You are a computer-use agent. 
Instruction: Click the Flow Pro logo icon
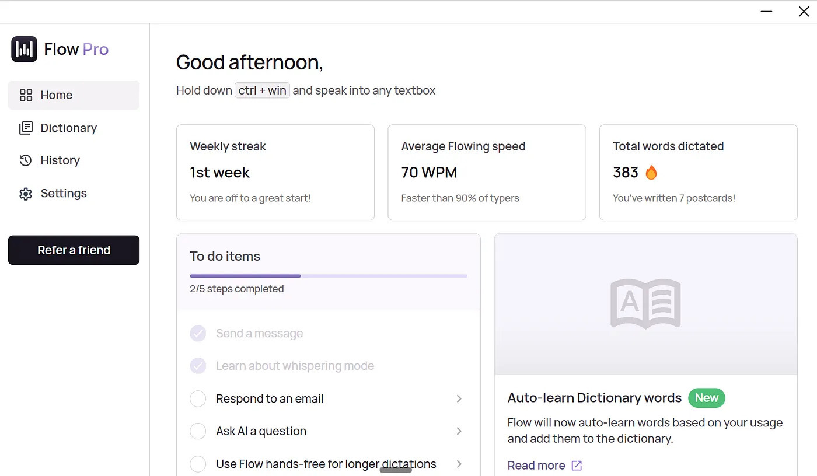(24, 49)
